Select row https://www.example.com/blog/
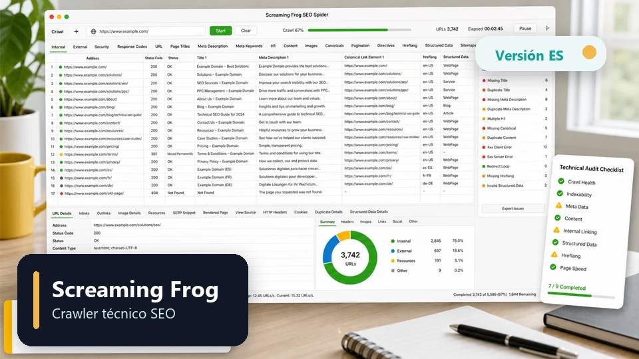The width and height of the screenshot is (639, 359). (260, 106)
